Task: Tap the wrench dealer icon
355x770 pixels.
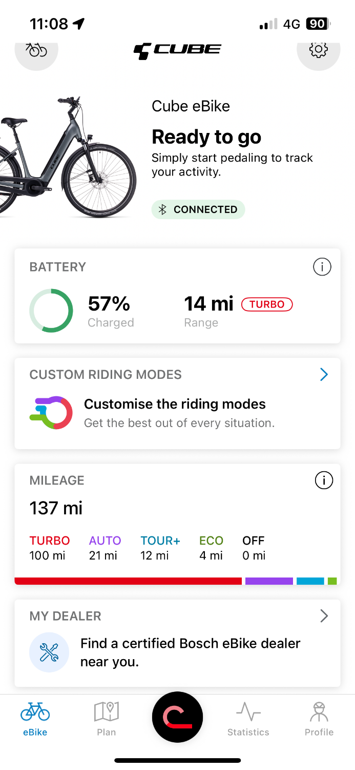Action: point(49,652)
